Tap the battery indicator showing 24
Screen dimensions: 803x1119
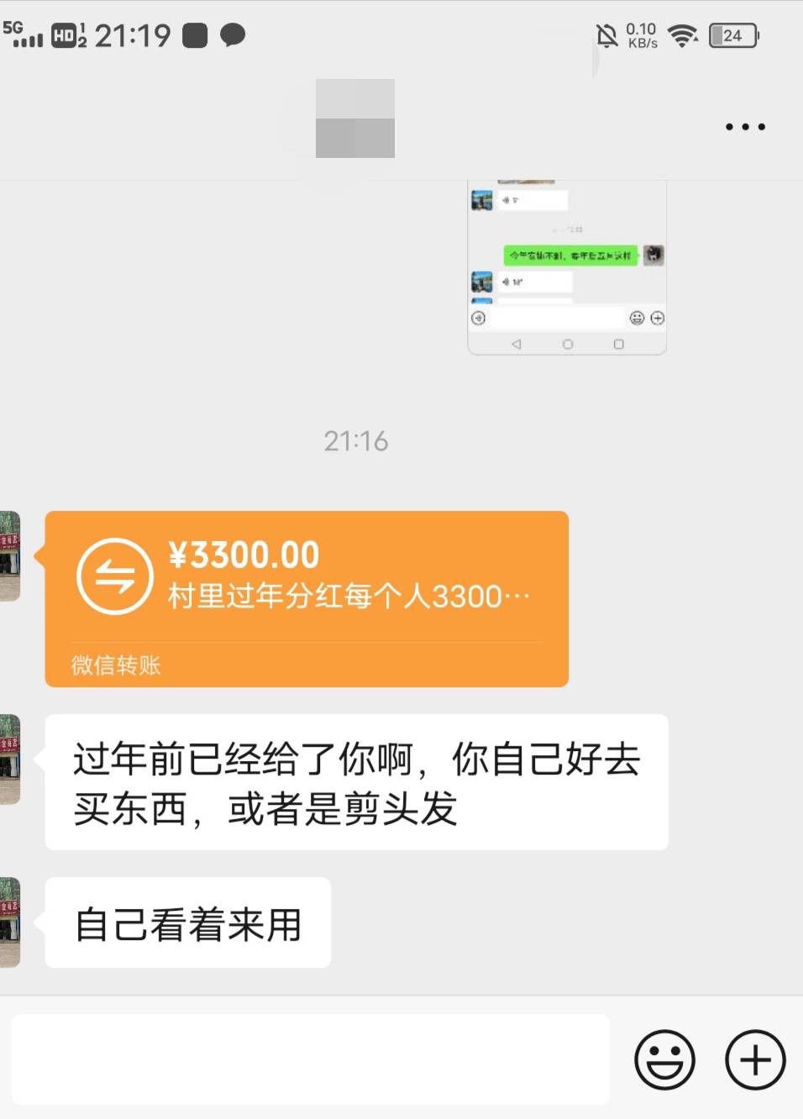[734, 35]
